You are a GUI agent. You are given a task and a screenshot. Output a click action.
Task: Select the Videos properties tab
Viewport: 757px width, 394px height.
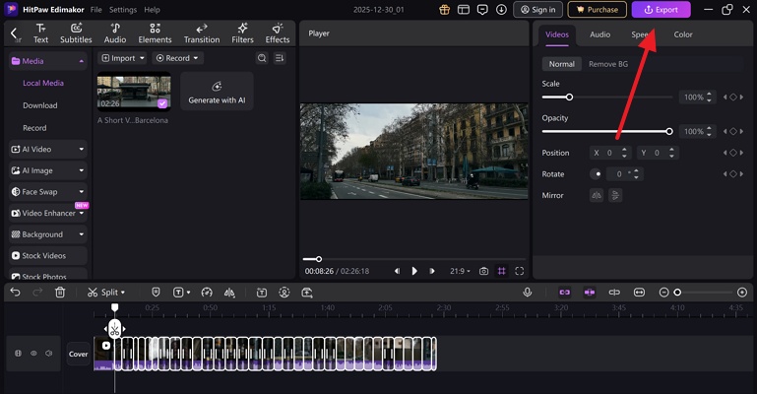[556, 34]
